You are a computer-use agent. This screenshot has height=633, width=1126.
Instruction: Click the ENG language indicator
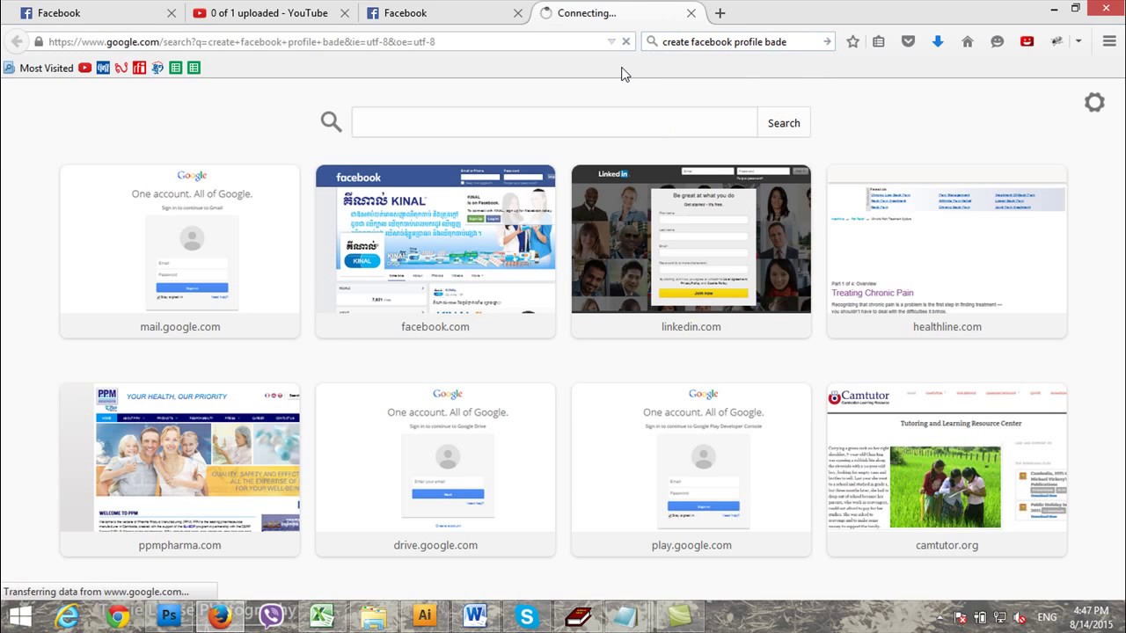(1047, 617)
